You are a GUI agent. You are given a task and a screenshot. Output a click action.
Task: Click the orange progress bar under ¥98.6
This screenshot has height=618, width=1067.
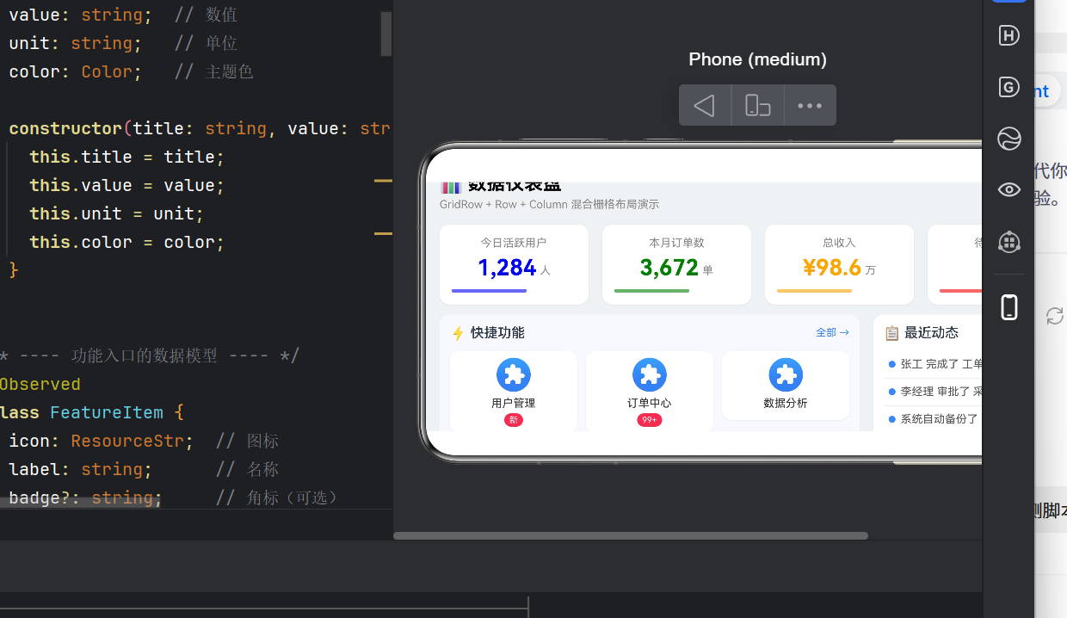coord(814,291)
